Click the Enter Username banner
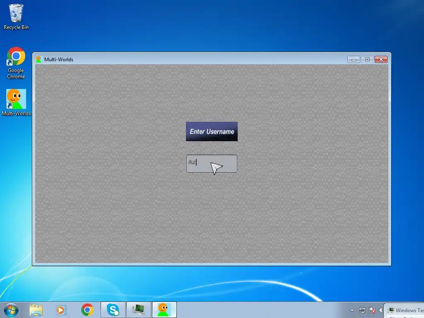The height and width of the screenshot is (318, 424). (212, 131)
